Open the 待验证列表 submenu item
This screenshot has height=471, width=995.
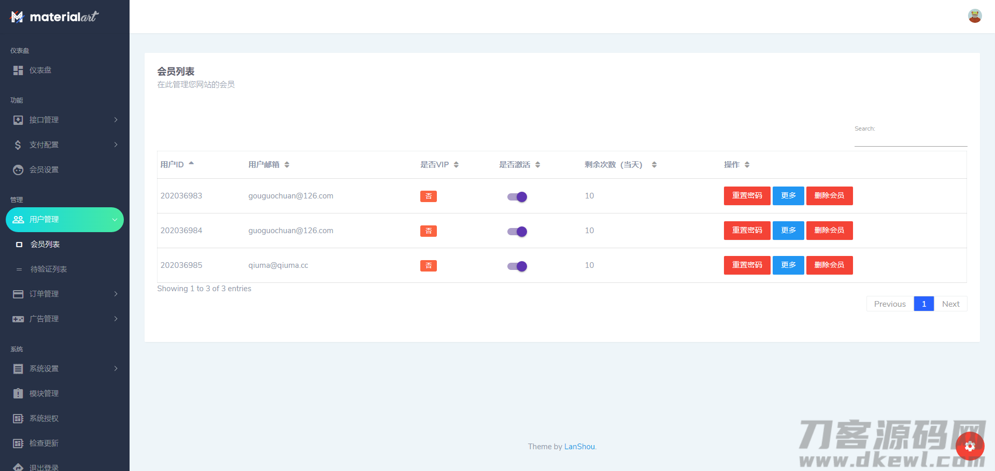click(48, 269)
